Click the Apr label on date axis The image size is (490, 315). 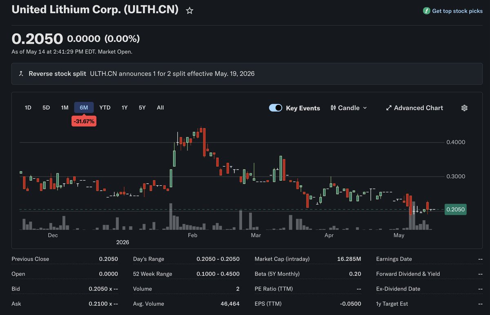[329, 235]
